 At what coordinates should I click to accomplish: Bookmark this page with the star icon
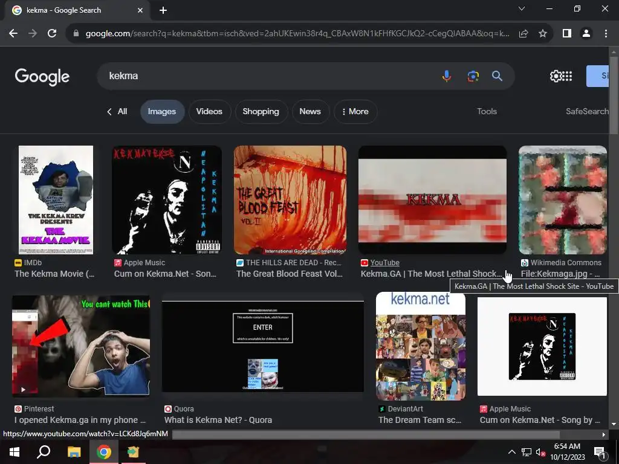[x=543, y=34]
